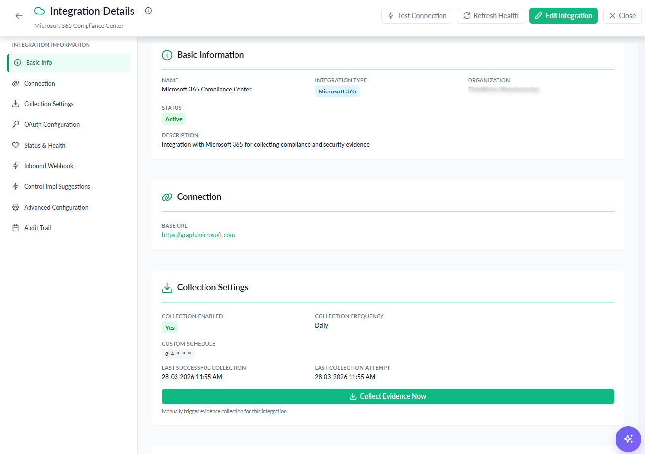
Task: Click the Connection section link icon
Action: (x=167, y=197)
